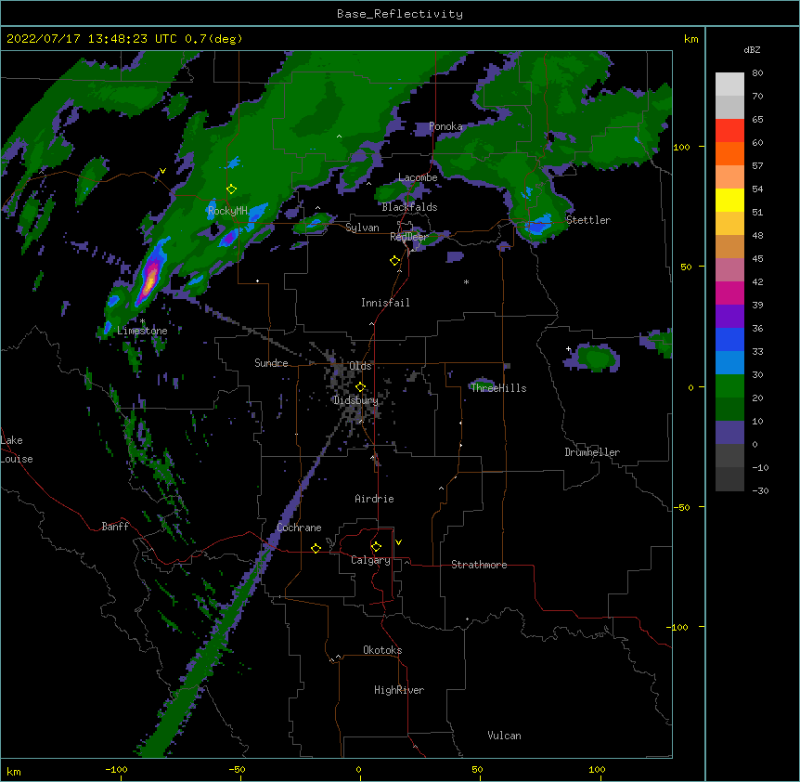This screenshot has height=782, width=800.
Task: Click the Banff label
Action: [x=115, y=527]
